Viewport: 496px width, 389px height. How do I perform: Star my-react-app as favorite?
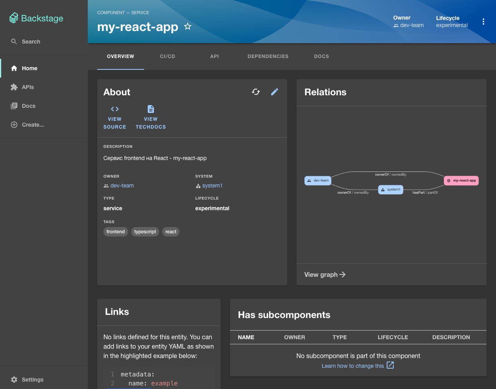pyautogui.click(x=188, y=26)
